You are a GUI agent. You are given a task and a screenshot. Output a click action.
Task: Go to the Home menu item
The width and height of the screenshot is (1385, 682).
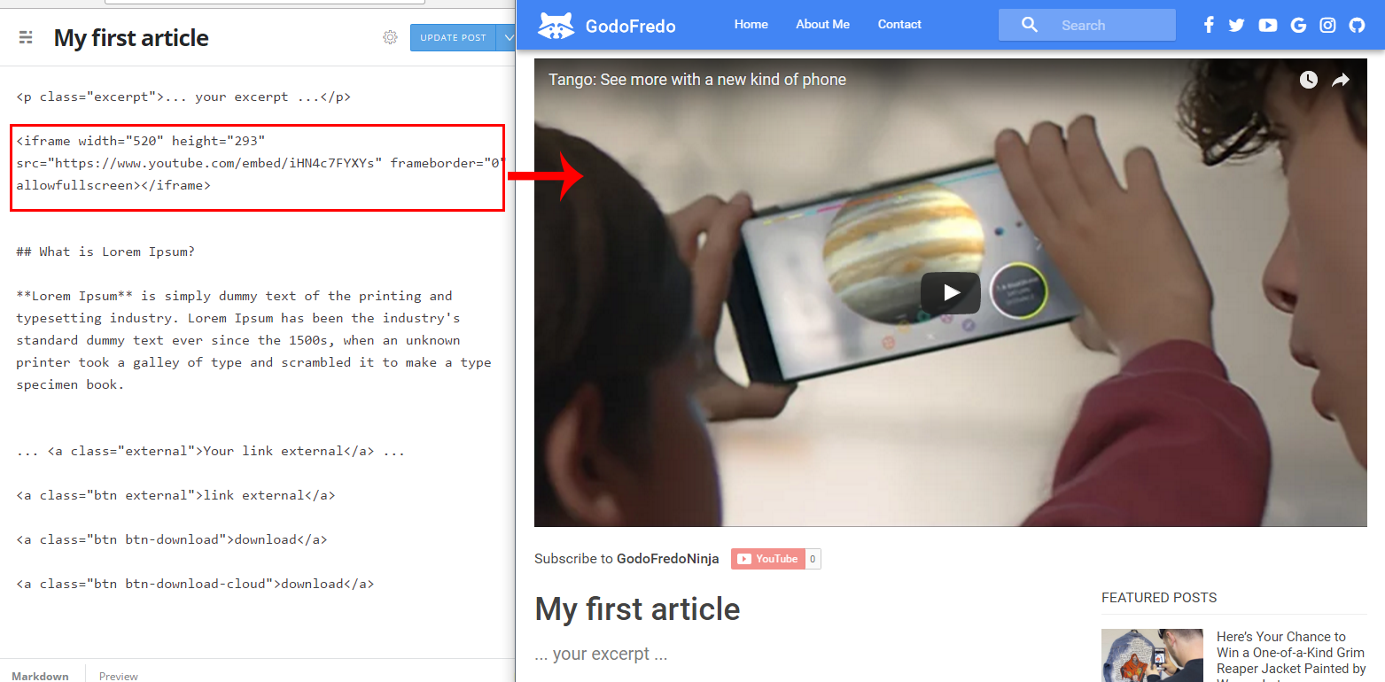(751, 24)
